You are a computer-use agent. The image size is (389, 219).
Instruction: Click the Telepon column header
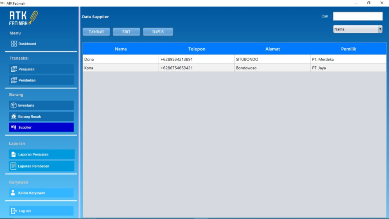[x=197, y=49]
